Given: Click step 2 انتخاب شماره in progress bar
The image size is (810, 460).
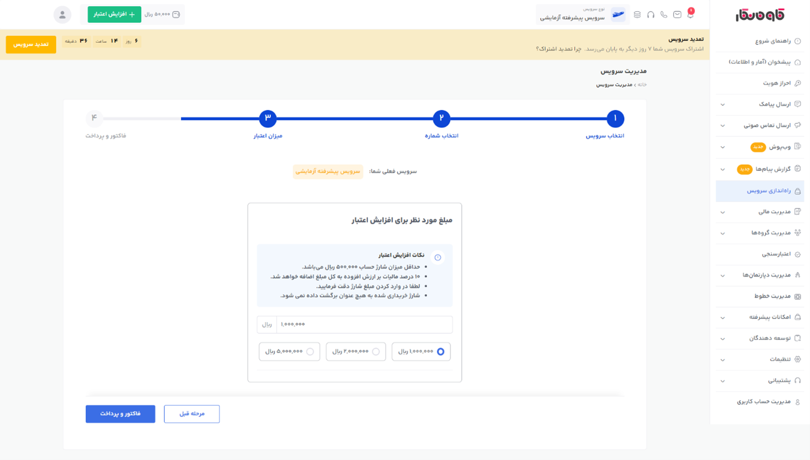Looking at the screenshot, I should (441, 119).
